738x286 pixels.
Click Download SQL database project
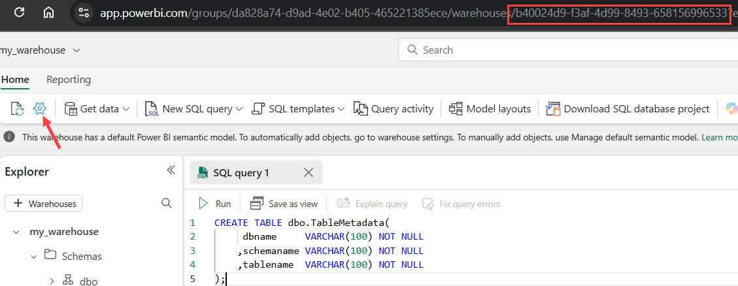point(628,109)
